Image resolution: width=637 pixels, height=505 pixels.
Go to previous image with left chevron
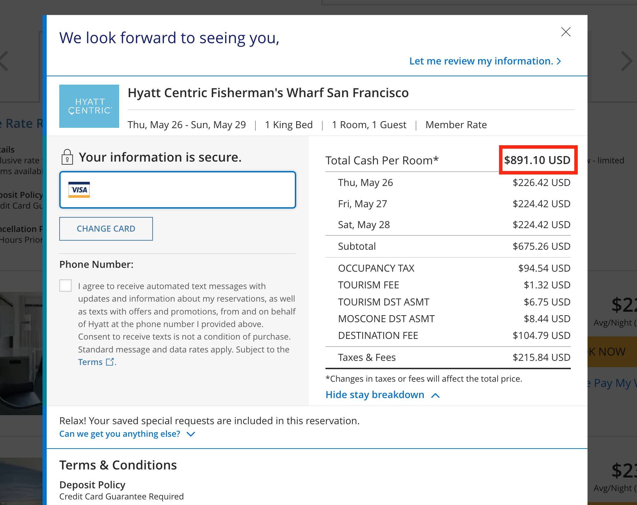[x=4, y=61]
